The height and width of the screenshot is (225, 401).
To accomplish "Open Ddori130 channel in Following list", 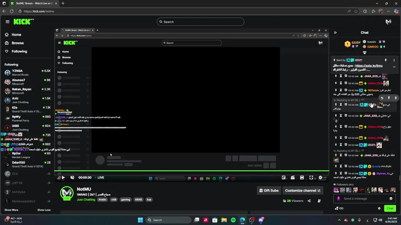I will point(28,164).
